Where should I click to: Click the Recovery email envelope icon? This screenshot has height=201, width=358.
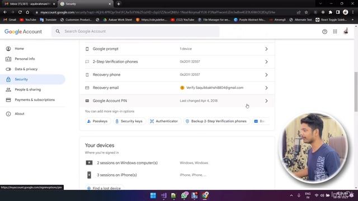[x=87, y=88]
